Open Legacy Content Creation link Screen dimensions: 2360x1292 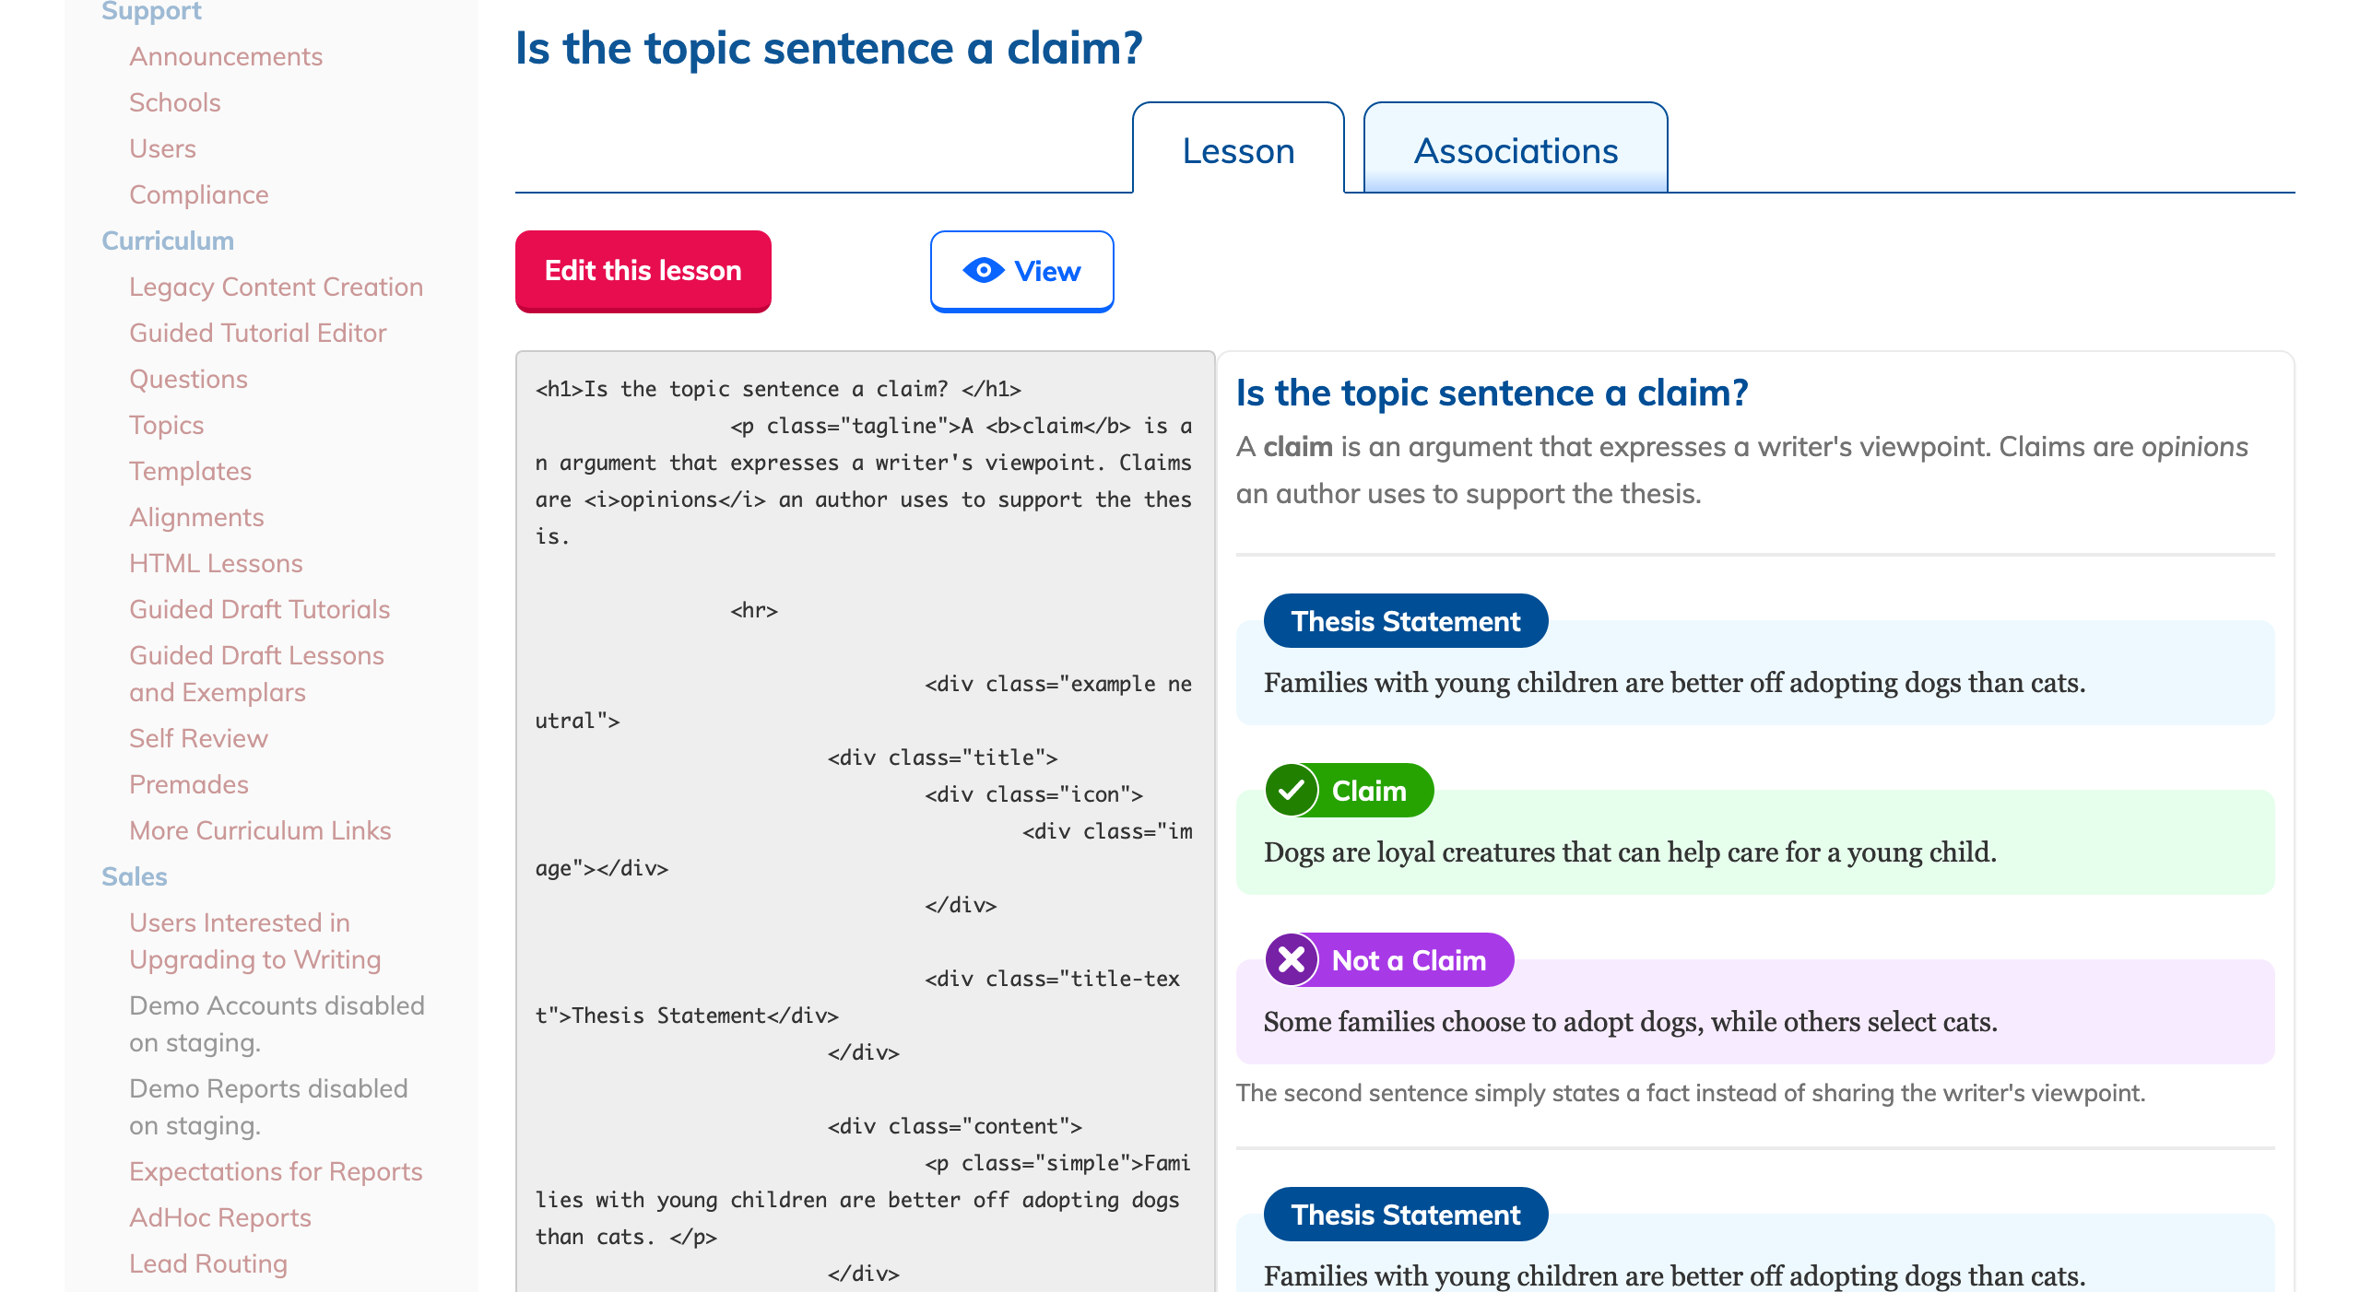point(276,288)
